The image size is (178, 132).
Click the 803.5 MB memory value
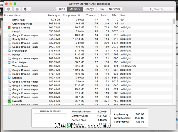click(x=54, y=24)
